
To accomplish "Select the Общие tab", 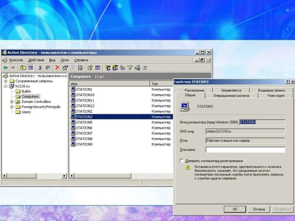I will pyautogui.click(x=190, y=95).
